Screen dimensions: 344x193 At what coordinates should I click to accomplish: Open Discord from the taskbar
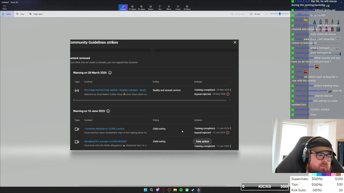[x=157, y=190]
